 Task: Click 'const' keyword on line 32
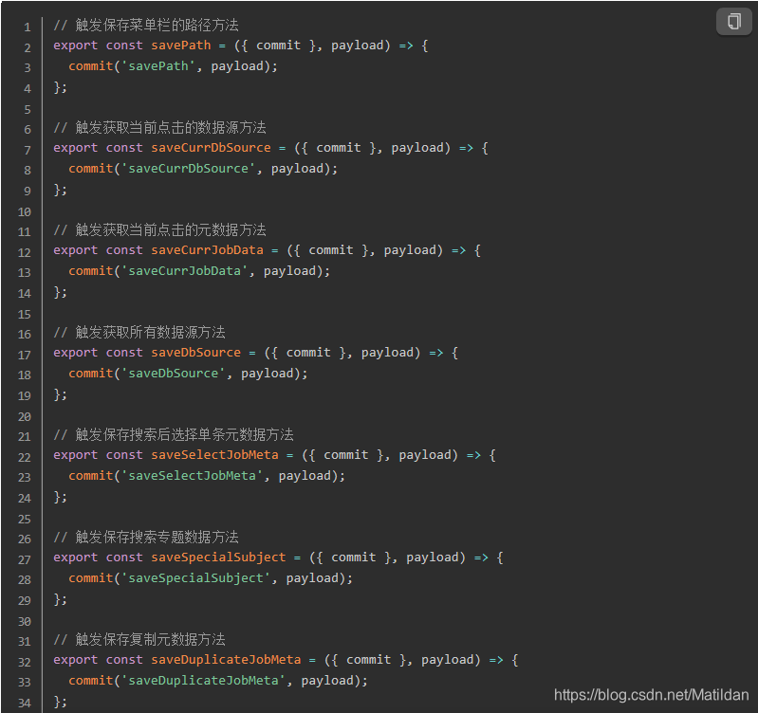124,660
